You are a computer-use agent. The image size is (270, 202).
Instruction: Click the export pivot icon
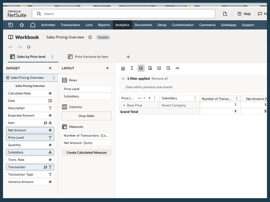click(x=123, y=68)
